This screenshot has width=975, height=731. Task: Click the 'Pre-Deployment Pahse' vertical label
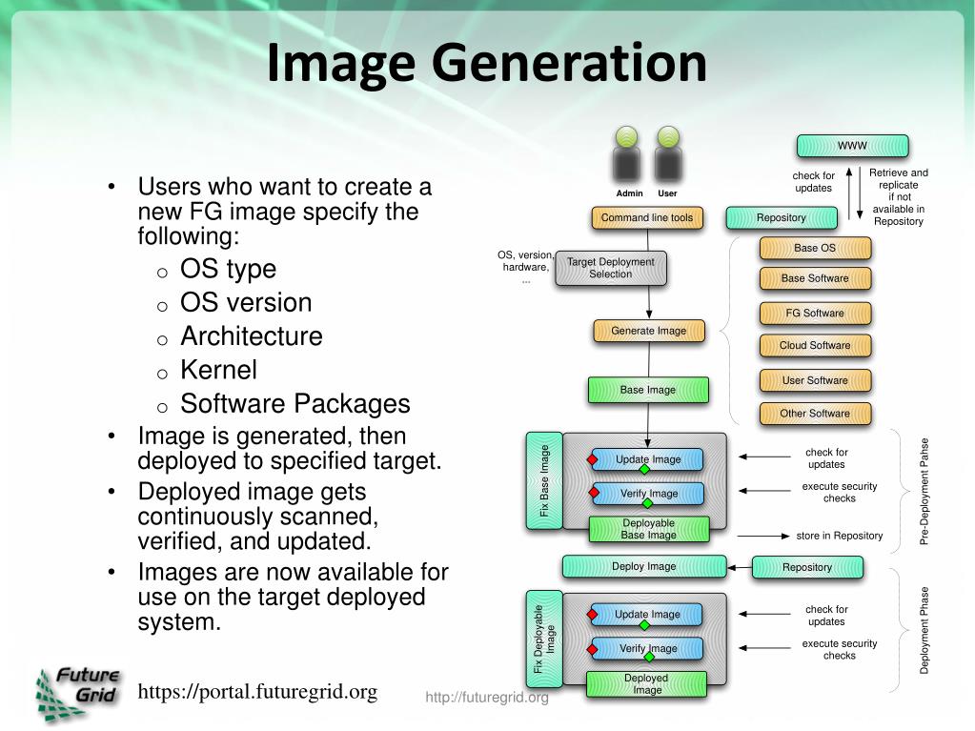point(924,492)
